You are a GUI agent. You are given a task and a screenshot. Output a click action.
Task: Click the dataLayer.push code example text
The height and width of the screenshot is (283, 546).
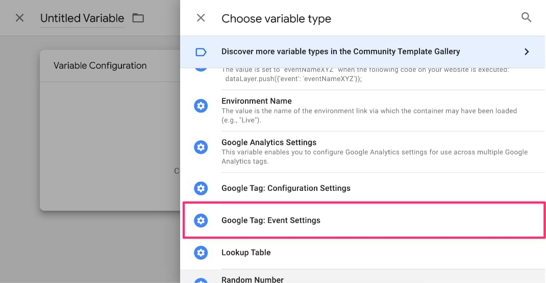[293, 79]
